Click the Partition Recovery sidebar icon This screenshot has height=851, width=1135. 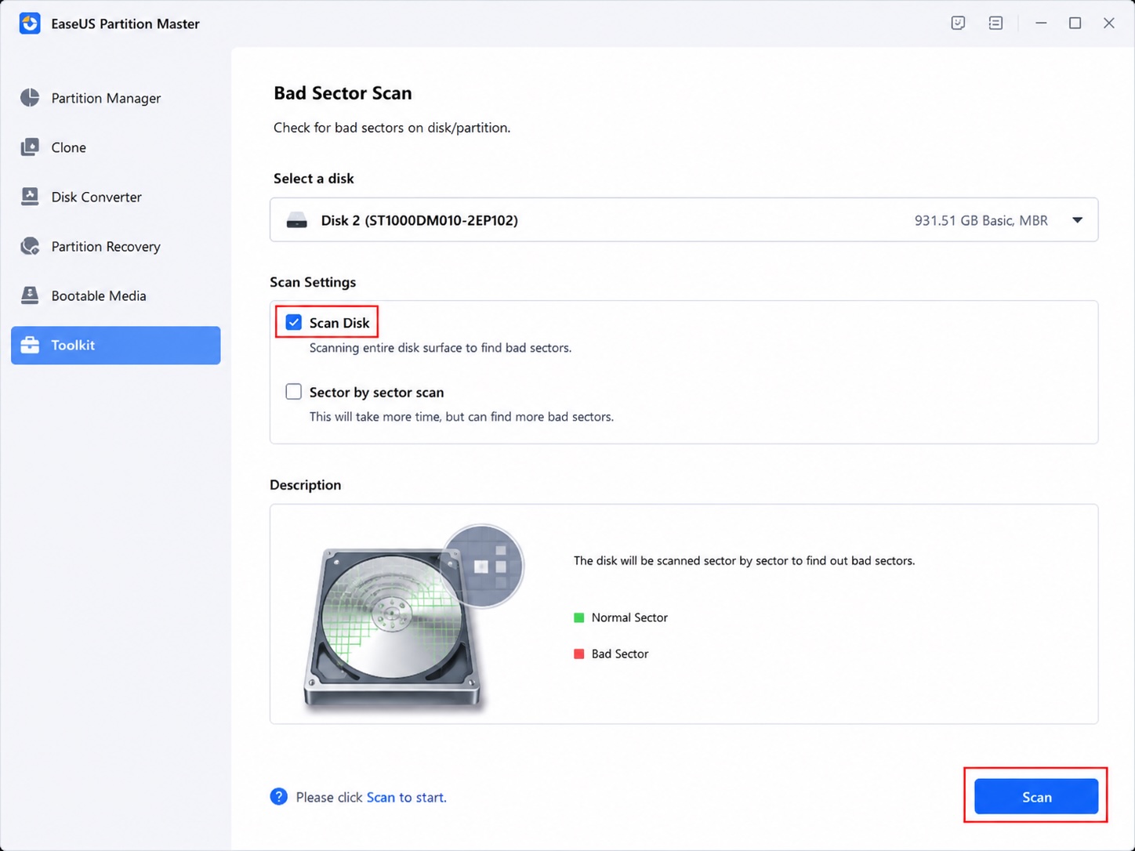pyautogui.click(x=30, y=246)
